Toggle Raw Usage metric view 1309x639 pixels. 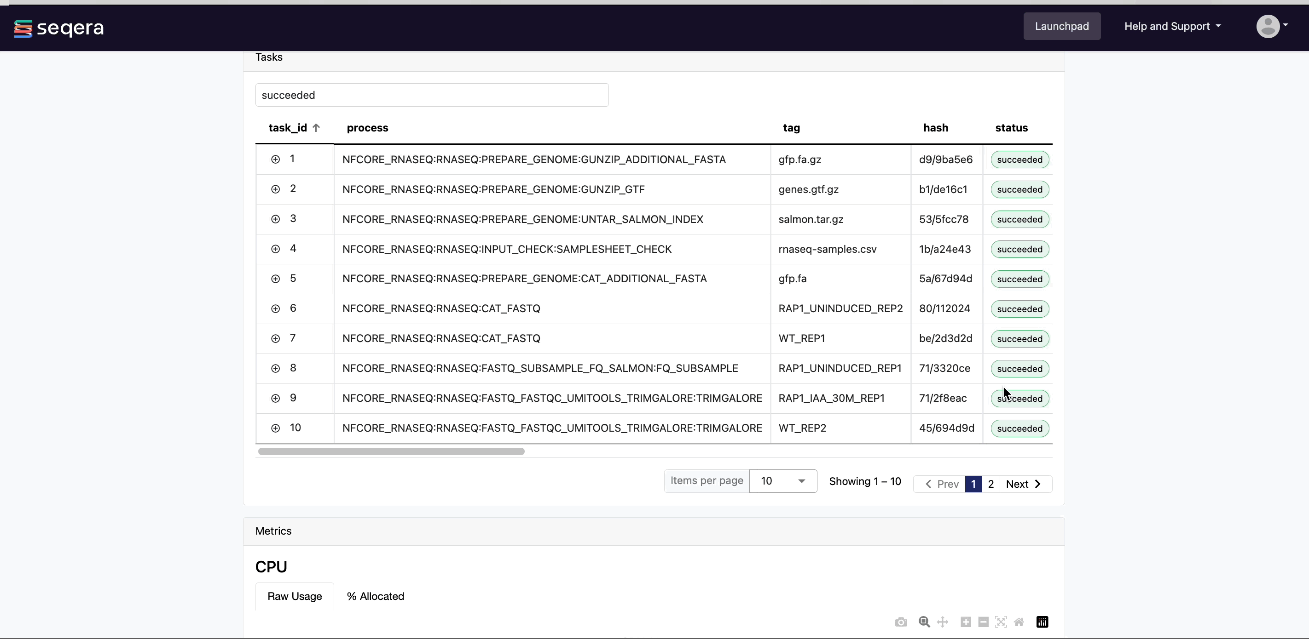295,596
